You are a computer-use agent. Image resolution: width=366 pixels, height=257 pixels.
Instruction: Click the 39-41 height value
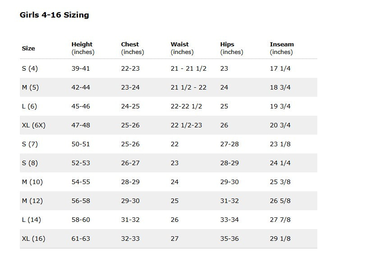coord(81,68)
